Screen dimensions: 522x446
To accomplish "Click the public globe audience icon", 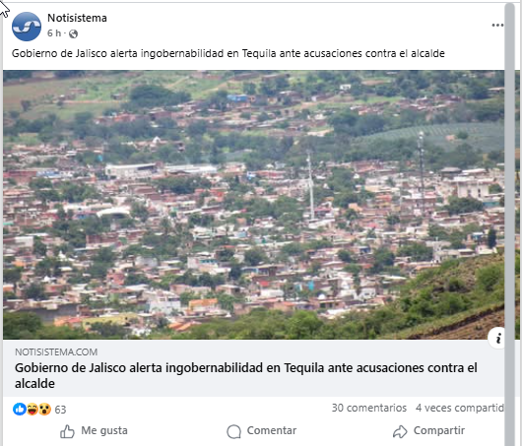I will click(x=73, y=33).
